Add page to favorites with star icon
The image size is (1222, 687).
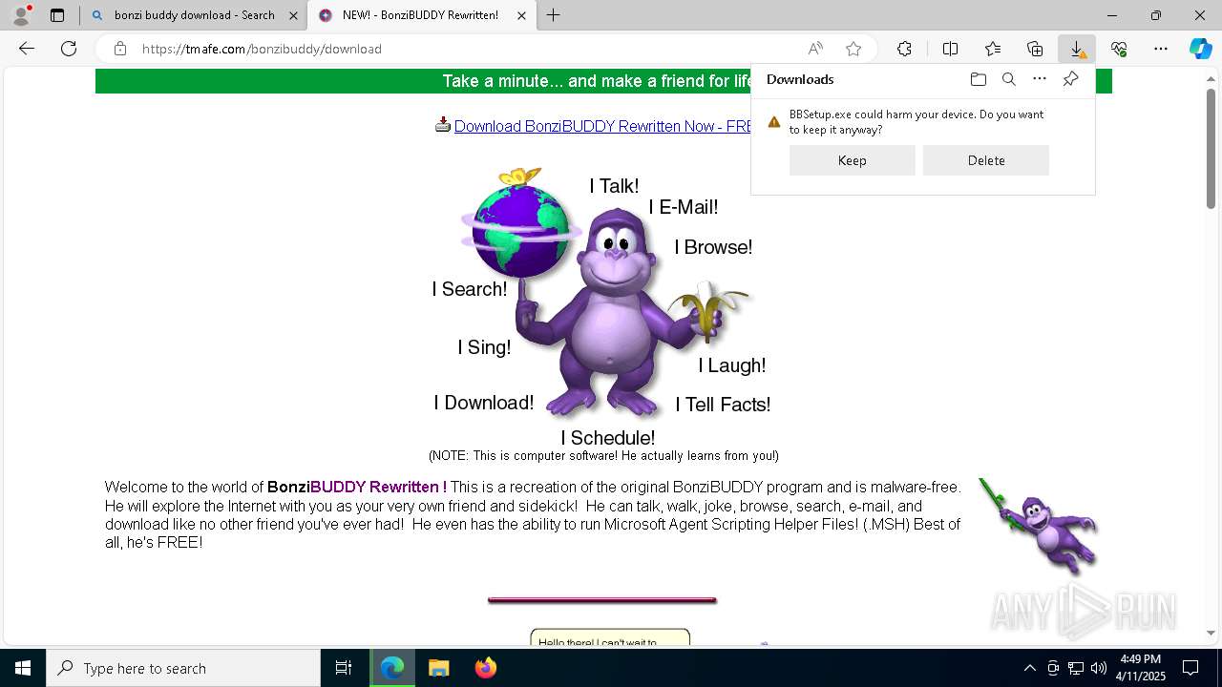tap(853, 49)
